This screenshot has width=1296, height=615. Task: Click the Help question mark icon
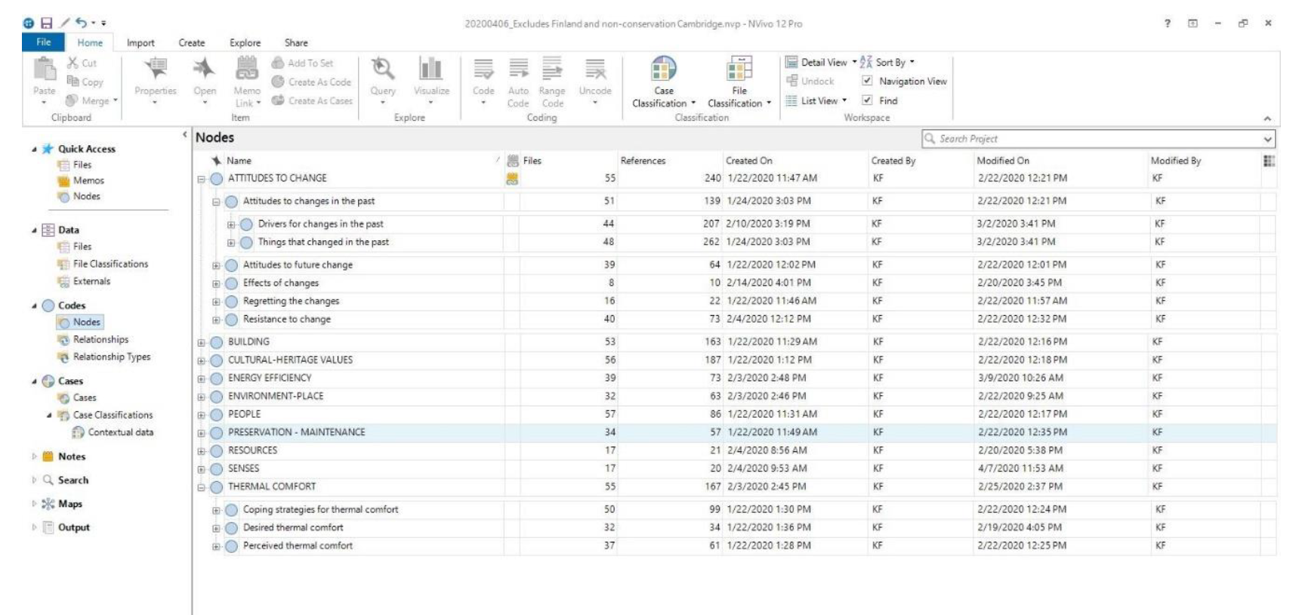click(x=1168, y=23)
